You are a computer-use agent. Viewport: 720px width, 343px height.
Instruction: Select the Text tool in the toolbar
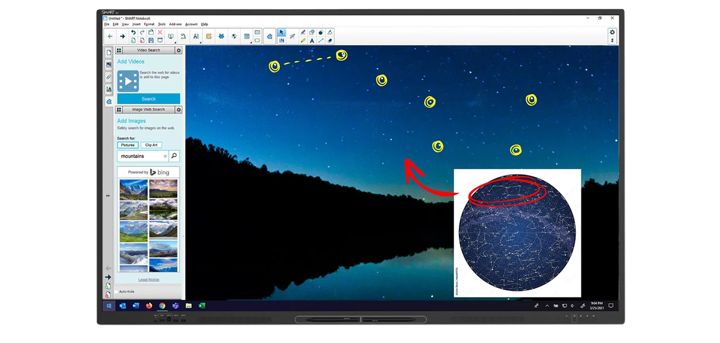point(312,41)
